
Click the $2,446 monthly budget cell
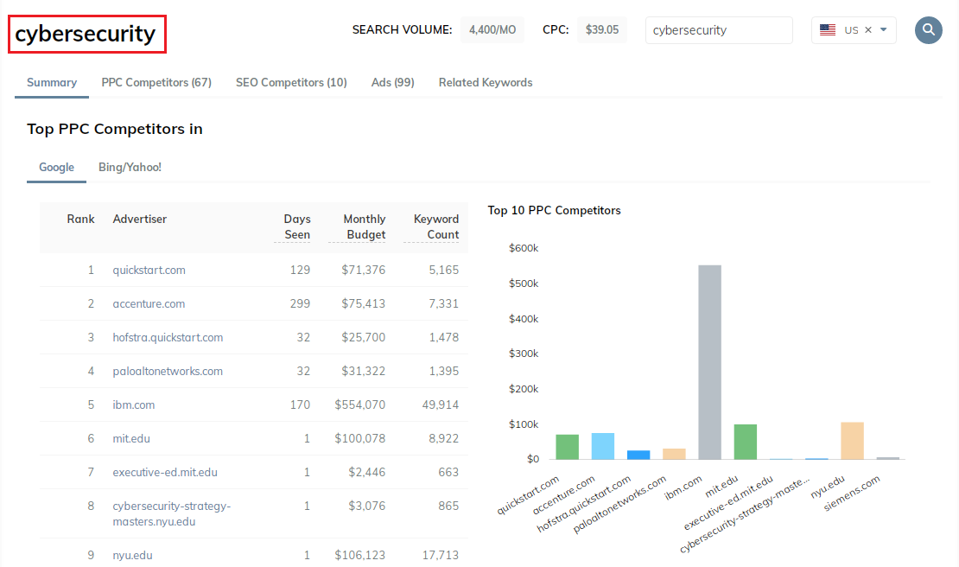click(x=367, y=472)
